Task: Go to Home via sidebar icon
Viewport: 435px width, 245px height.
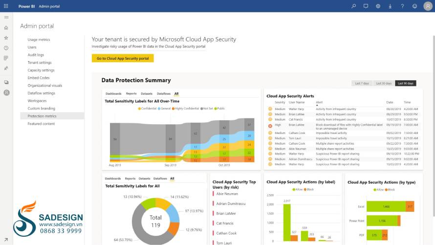Action: [6, 27]
